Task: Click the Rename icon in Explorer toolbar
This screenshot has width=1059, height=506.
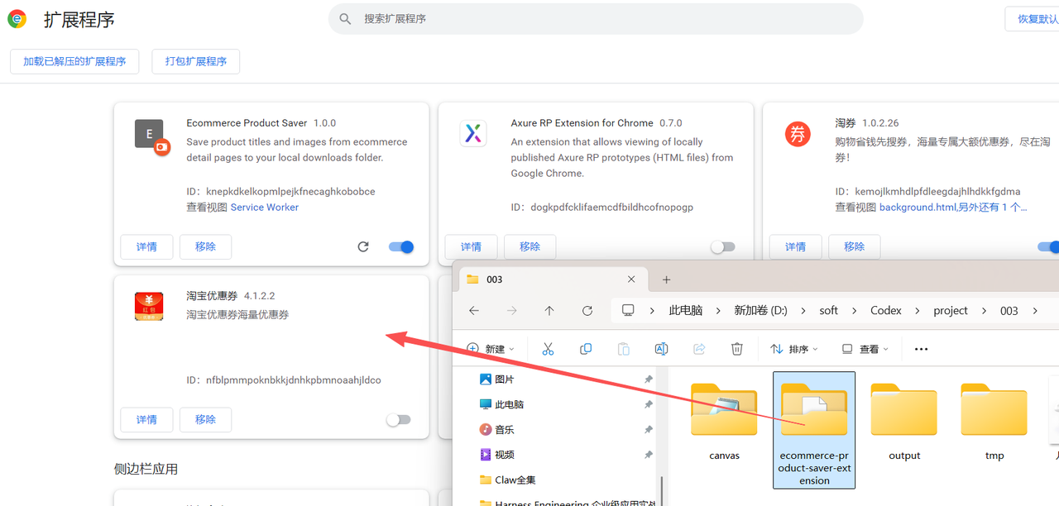Action: click(x=661, y=349)
